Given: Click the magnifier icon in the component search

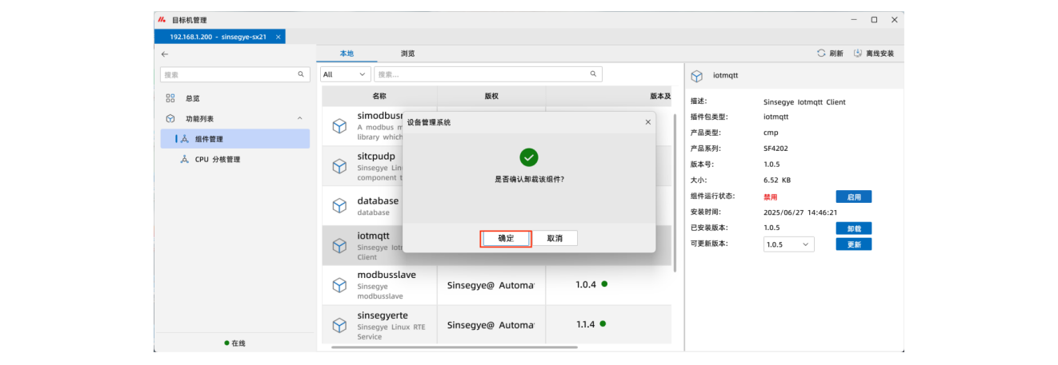Looking at the screenshot, I should click(x=593, y=74).
